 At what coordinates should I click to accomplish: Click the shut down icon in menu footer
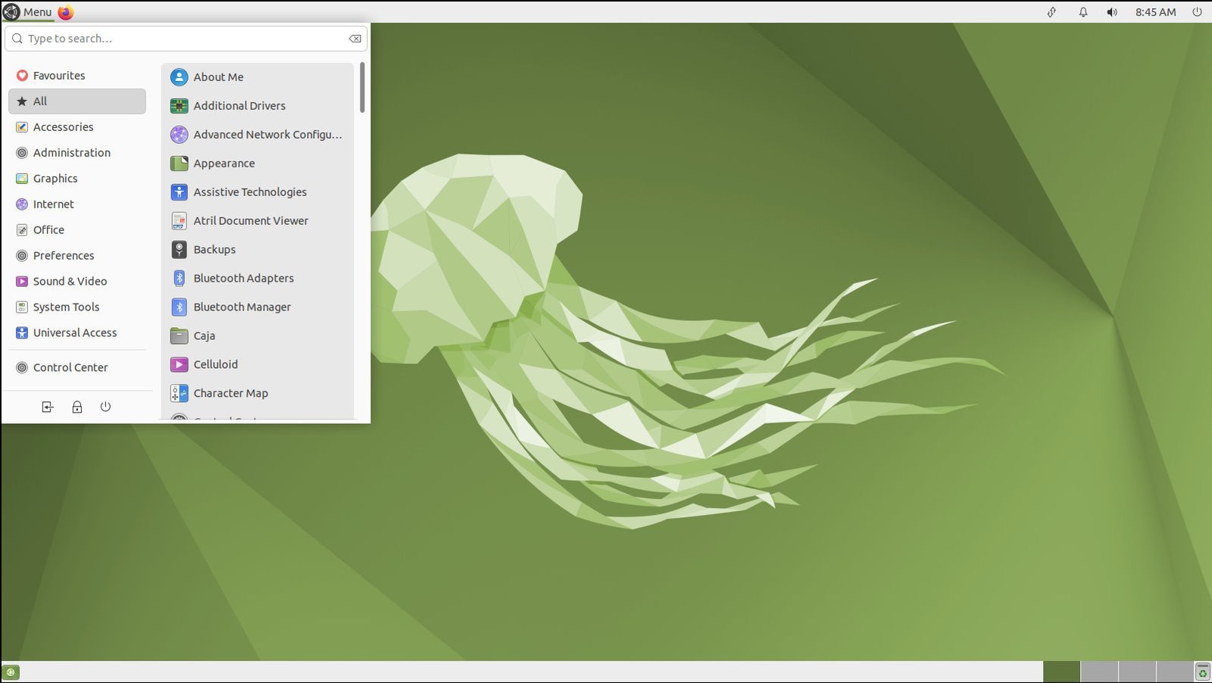pos(105,407)
